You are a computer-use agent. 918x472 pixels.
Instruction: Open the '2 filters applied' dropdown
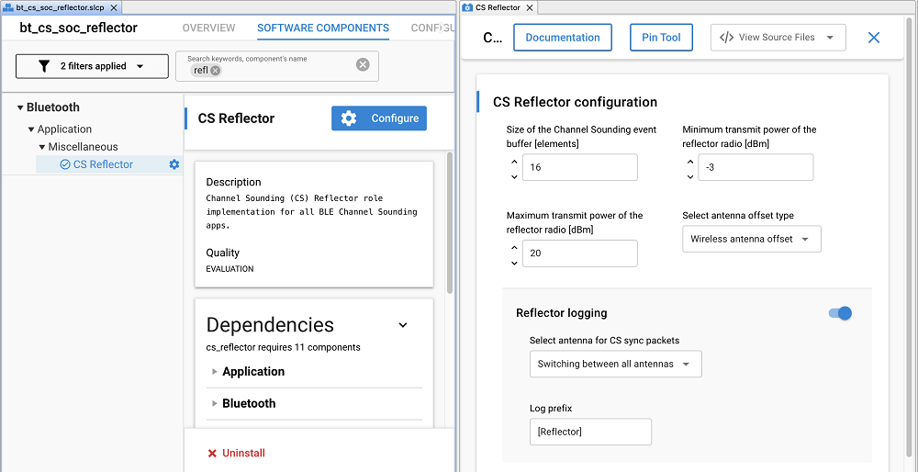coord(92,66)
